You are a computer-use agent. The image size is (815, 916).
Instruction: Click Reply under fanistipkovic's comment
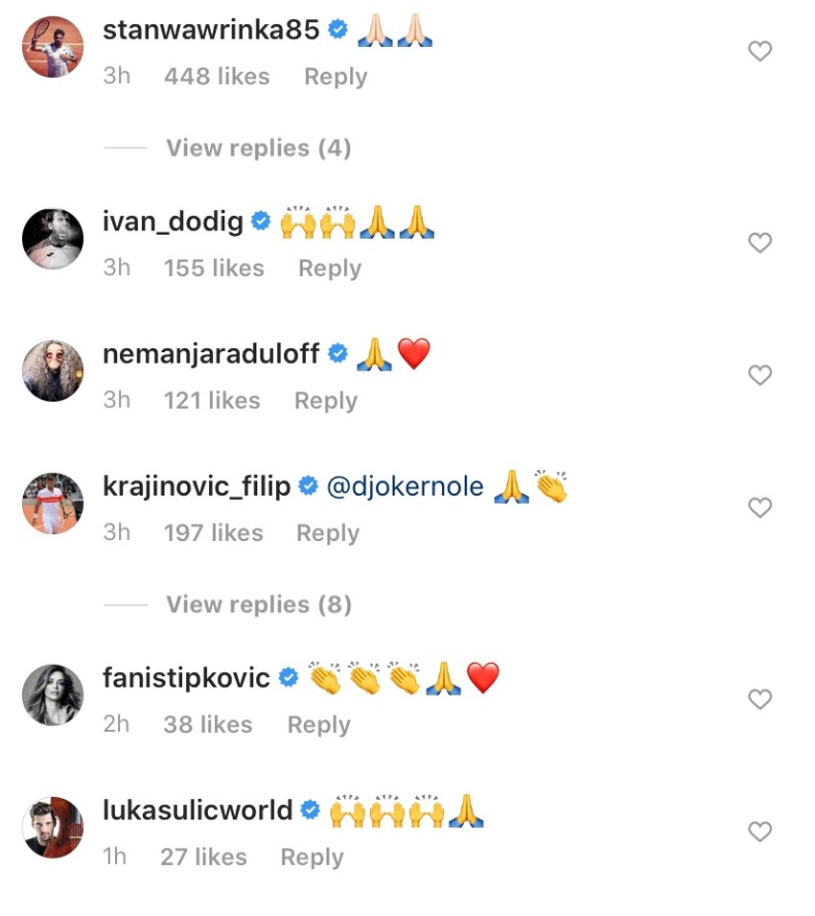tap(318, 724)
